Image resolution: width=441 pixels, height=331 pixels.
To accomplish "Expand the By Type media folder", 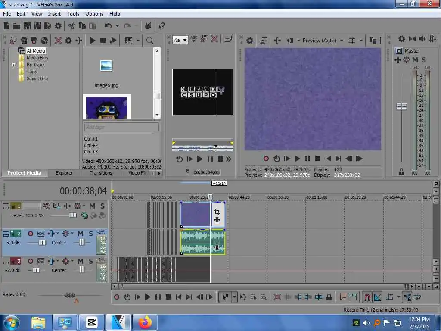I will 13,65.
